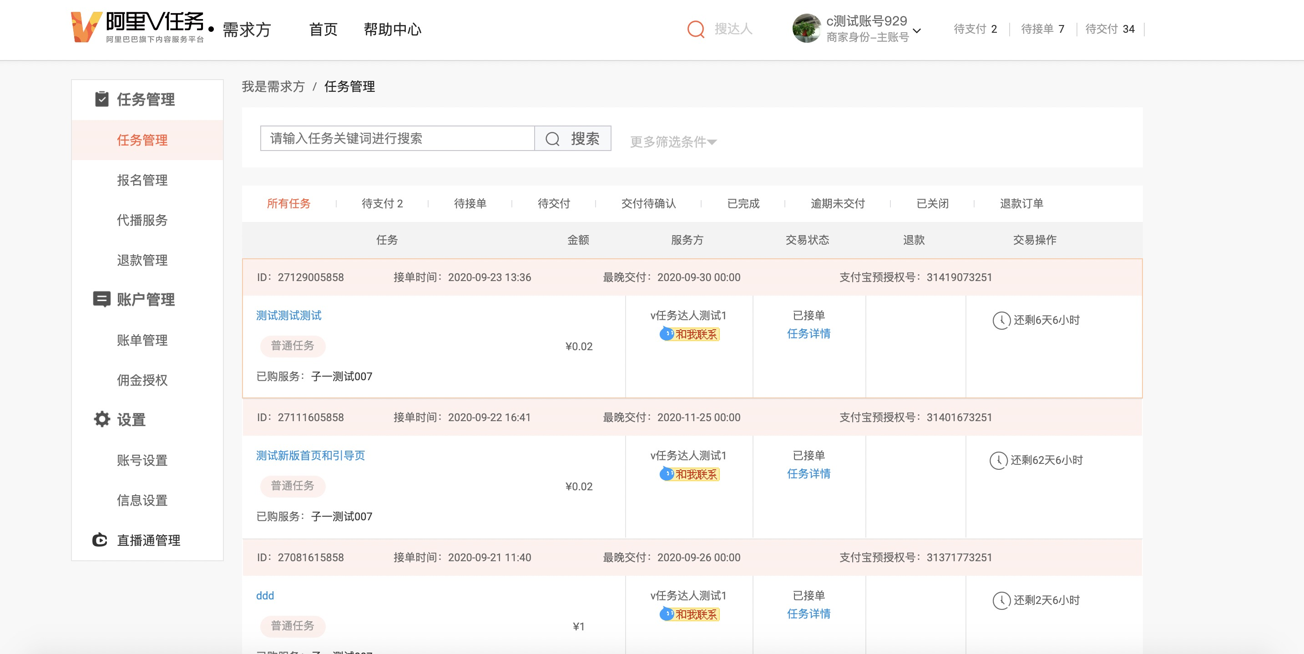Image resolution: width=1304 pixels, height=654 pixels.
Task: Open the account avatar thumbnail
Action: (x=806, y=28)
